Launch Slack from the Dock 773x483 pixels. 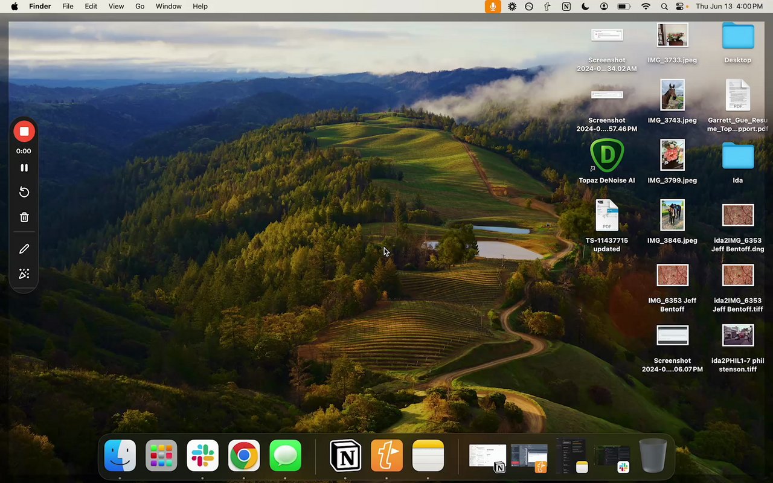202,455
